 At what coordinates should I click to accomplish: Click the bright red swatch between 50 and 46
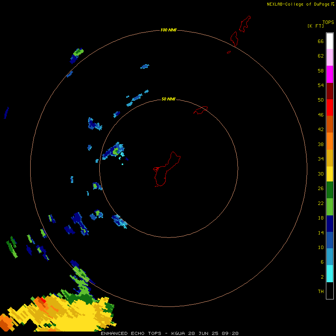tap(330, 108)
